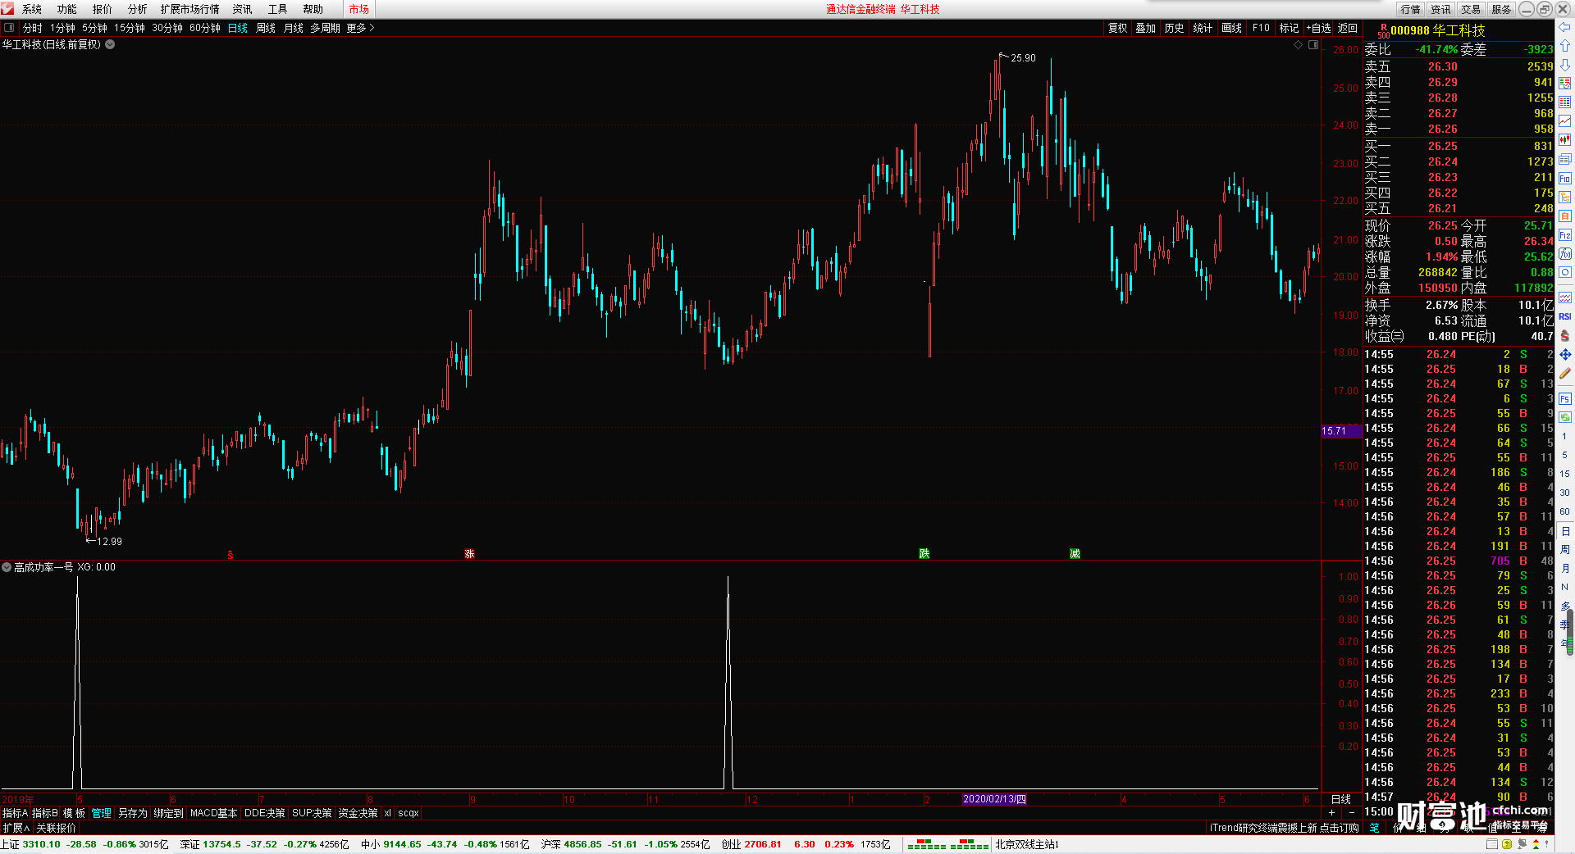Open the F10 company info sidebar icon

pos(1565,178)
